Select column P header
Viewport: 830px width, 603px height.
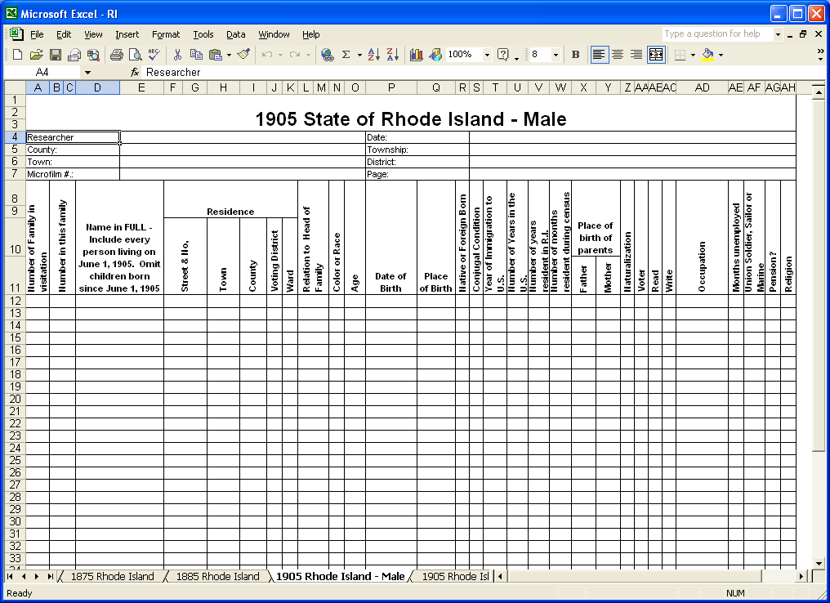click(391, 88)
